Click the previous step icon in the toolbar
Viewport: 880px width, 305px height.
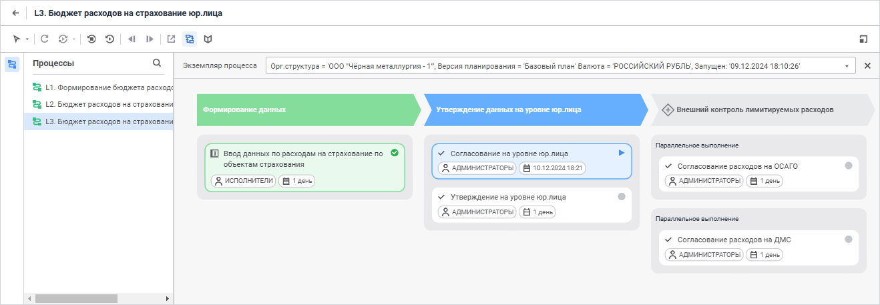coord(132,39)
